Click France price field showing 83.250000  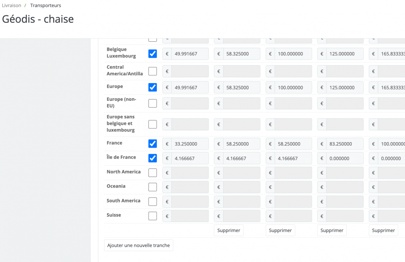coord(345,144)
